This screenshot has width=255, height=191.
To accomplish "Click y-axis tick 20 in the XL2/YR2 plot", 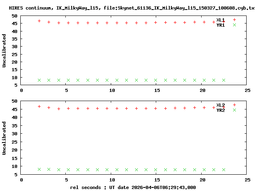I will click(14, 150).
